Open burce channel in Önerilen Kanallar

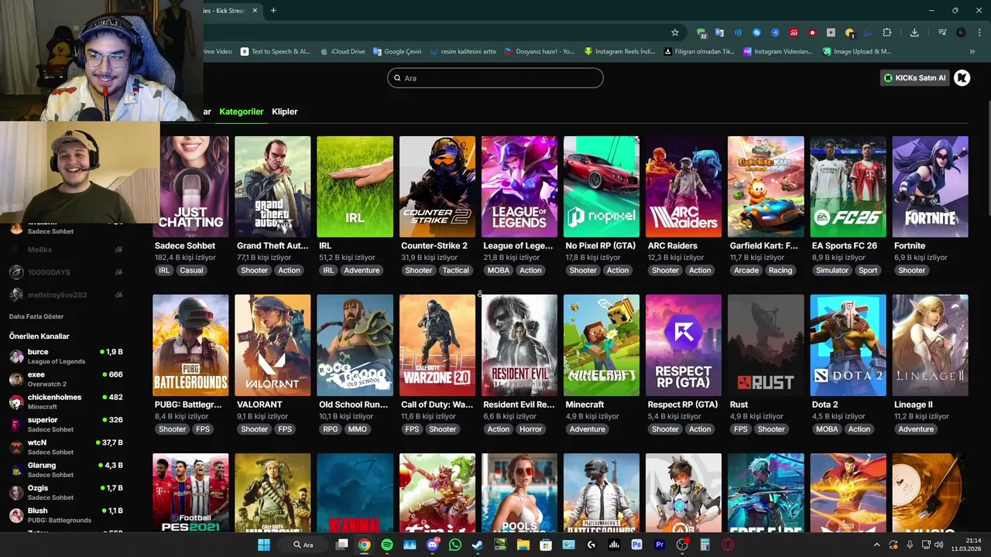point(66,356)
